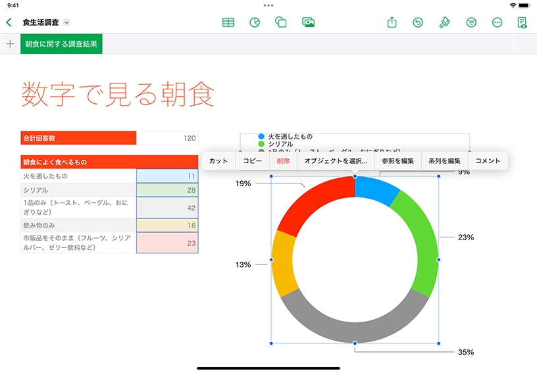Select the 朝食に関する調査結果 sheet tab

(x=61, y=44)
